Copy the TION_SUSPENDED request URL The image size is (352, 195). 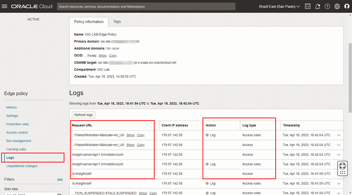(153, 193)
